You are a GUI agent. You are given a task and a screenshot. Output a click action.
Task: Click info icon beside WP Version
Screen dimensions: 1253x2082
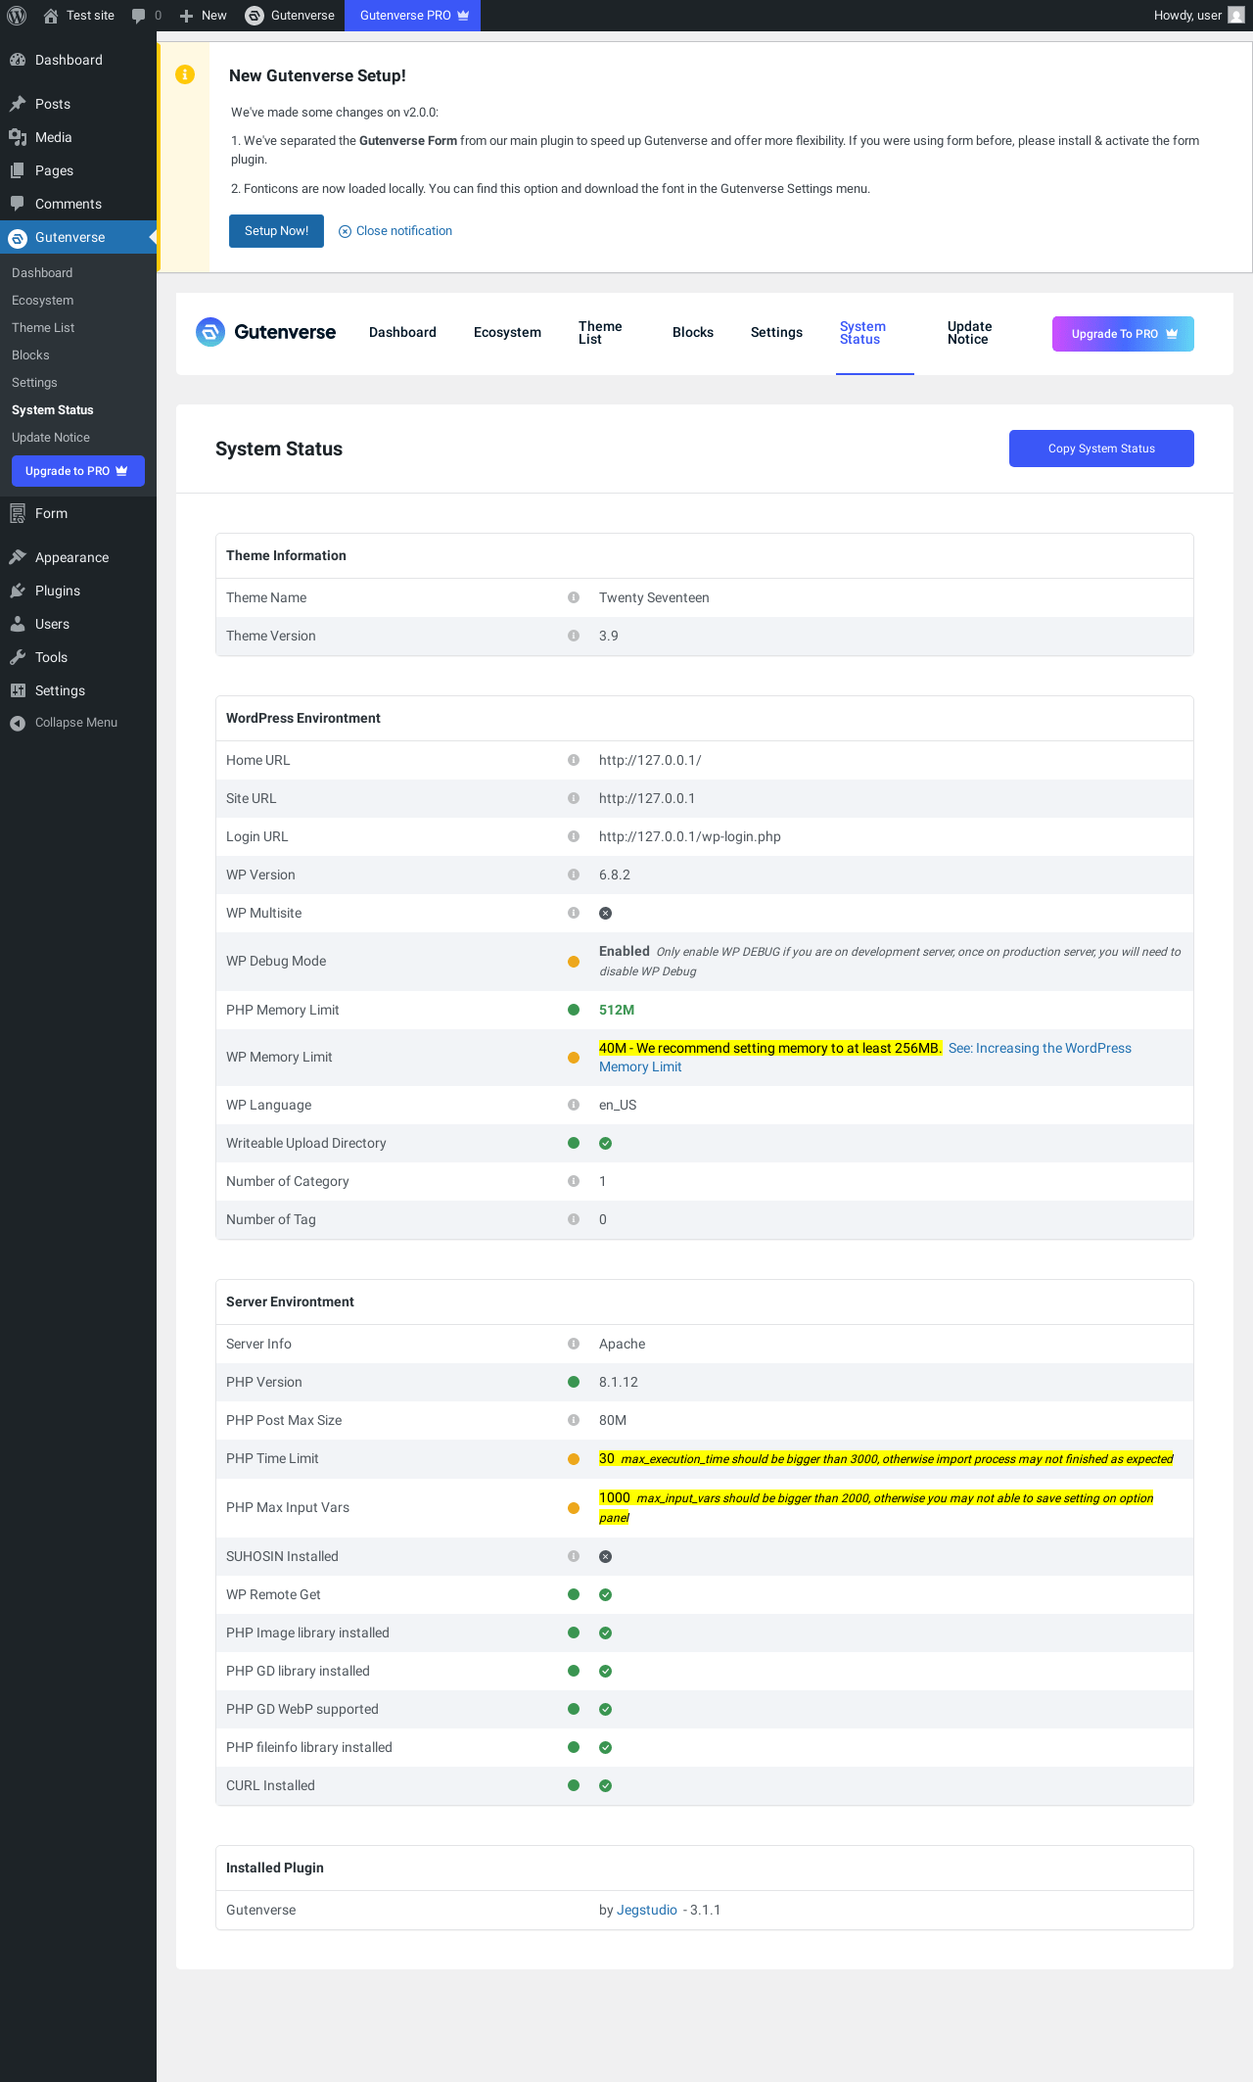(x=574, y=875)
